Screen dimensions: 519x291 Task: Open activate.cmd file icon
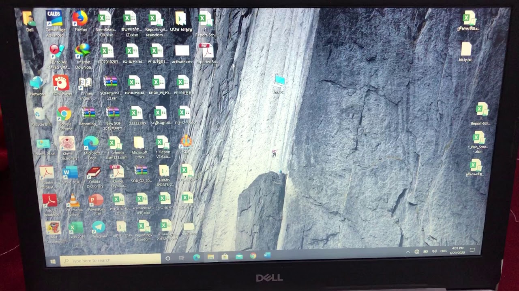182,54
